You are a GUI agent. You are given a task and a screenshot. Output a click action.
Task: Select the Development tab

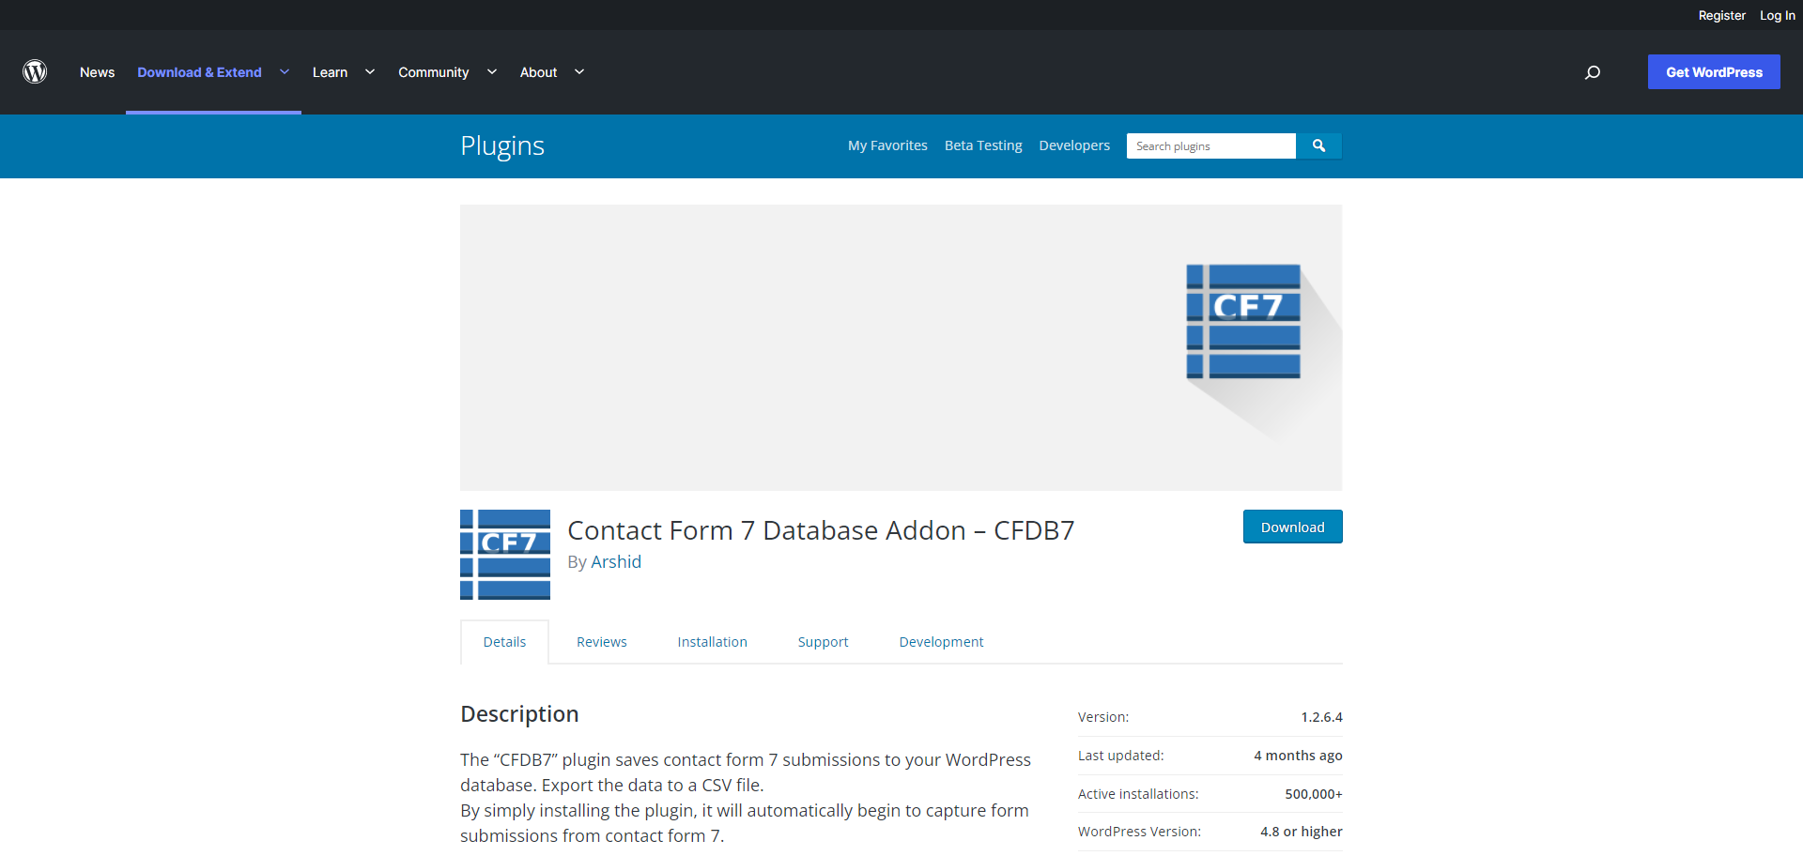pos(941,642)
